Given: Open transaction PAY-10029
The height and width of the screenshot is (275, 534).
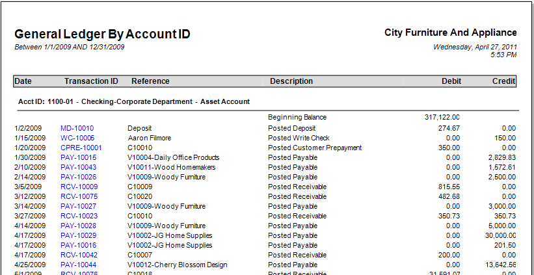Looking at the screenshot, I should point(78,235).
